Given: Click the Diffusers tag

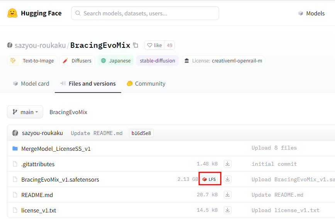Looking at the screenshot, I should (77, 61).
